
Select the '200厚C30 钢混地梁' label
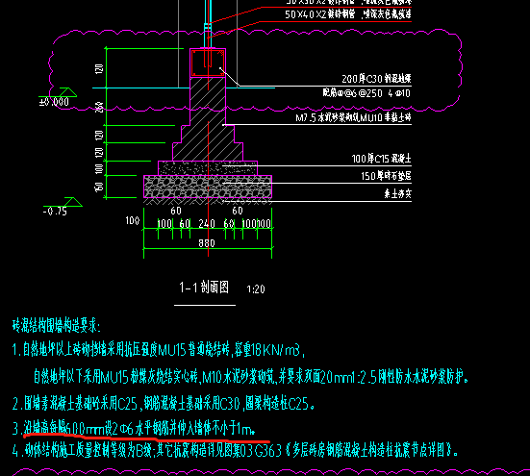coord(376,79)
